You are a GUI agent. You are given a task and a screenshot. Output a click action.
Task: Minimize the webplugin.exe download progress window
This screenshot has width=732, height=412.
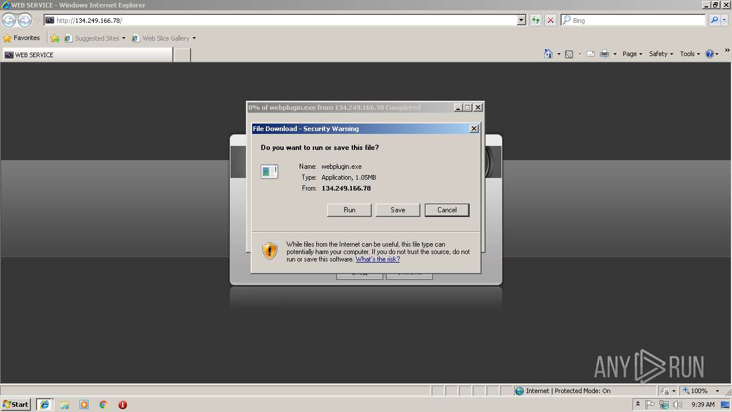[458, 108]
